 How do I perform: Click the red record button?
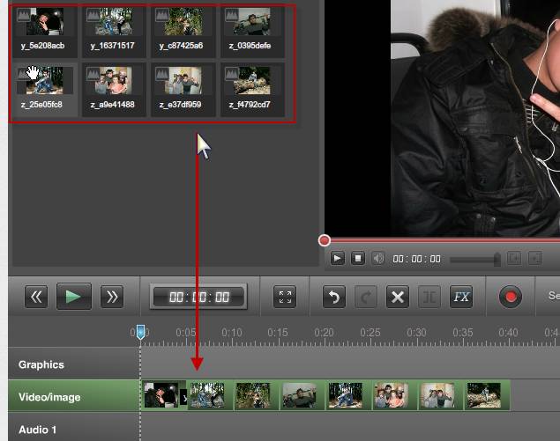click(510, 297)
